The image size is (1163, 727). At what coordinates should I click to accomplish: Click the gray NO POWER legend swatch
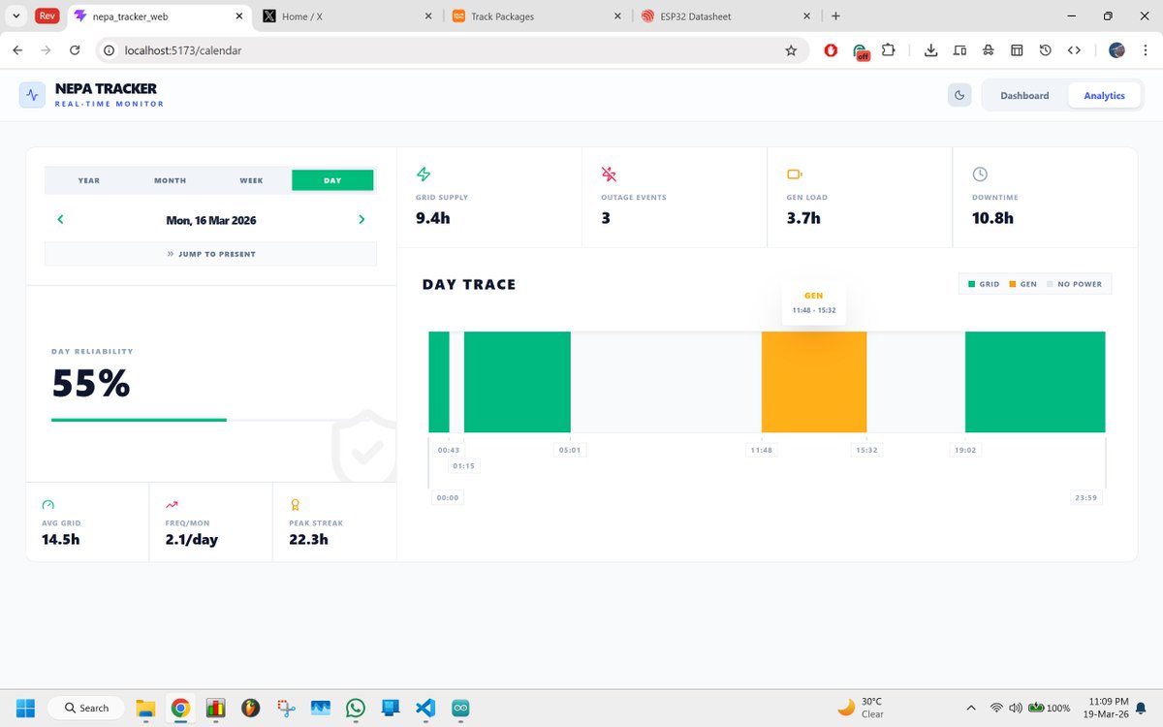pos(1050,284)
